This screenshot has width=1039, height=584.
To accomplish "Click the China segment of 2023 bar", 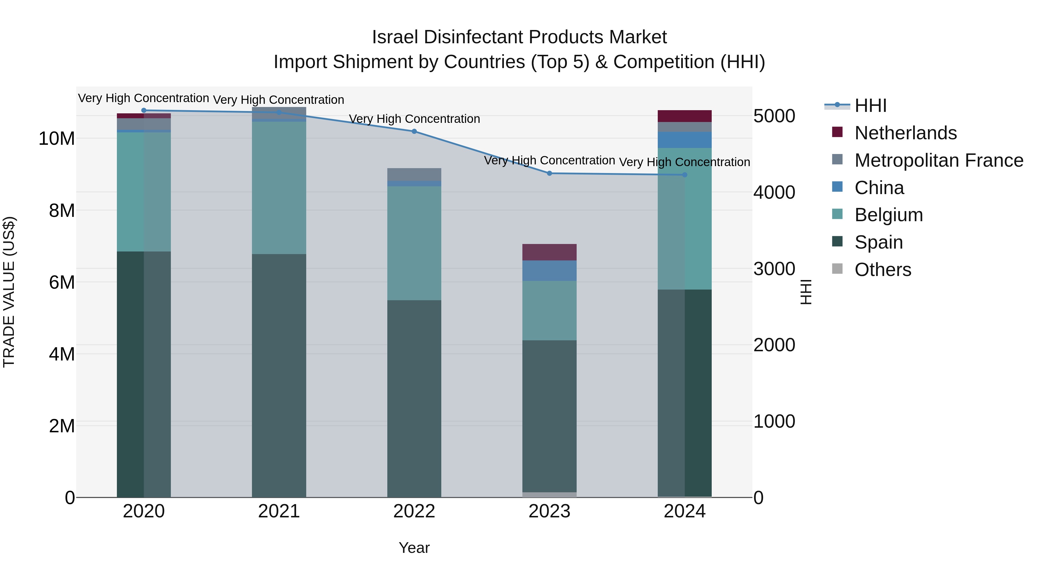I will pyautogui.click(x=549, y=271).
